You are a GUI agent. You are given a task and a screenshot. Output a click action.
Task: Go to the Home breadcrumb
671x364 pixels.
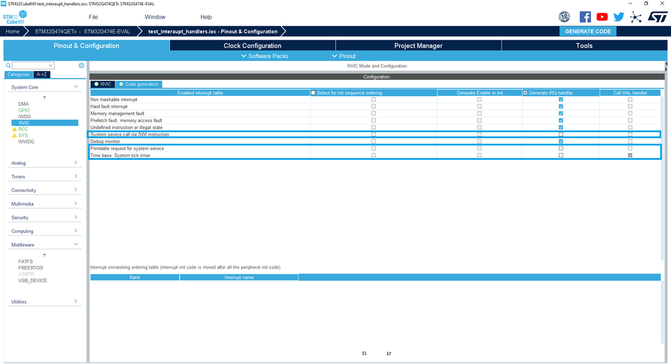pos(12,31)
